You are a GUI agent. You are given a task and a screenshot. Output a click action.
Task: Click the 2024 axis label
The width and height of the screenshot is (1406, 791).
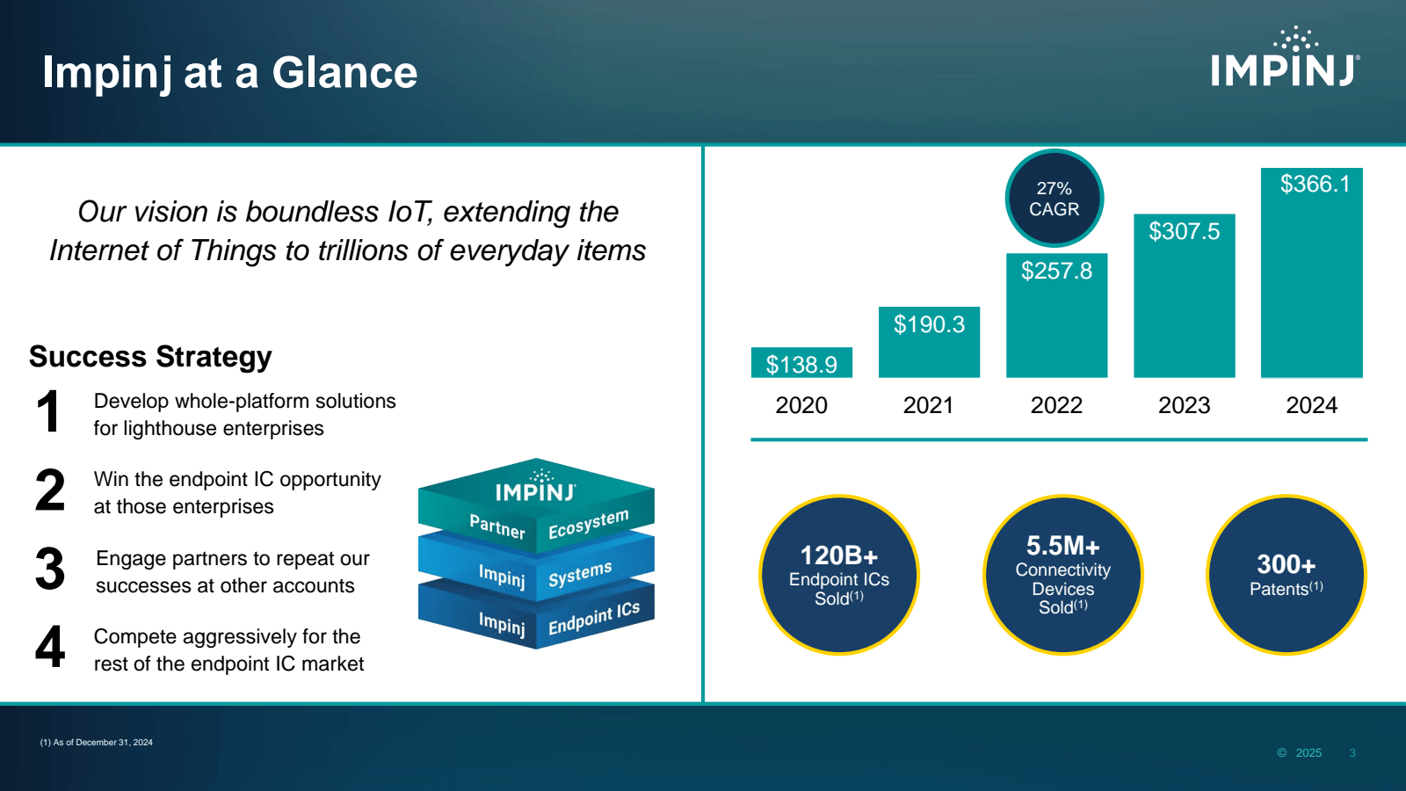1312,405
